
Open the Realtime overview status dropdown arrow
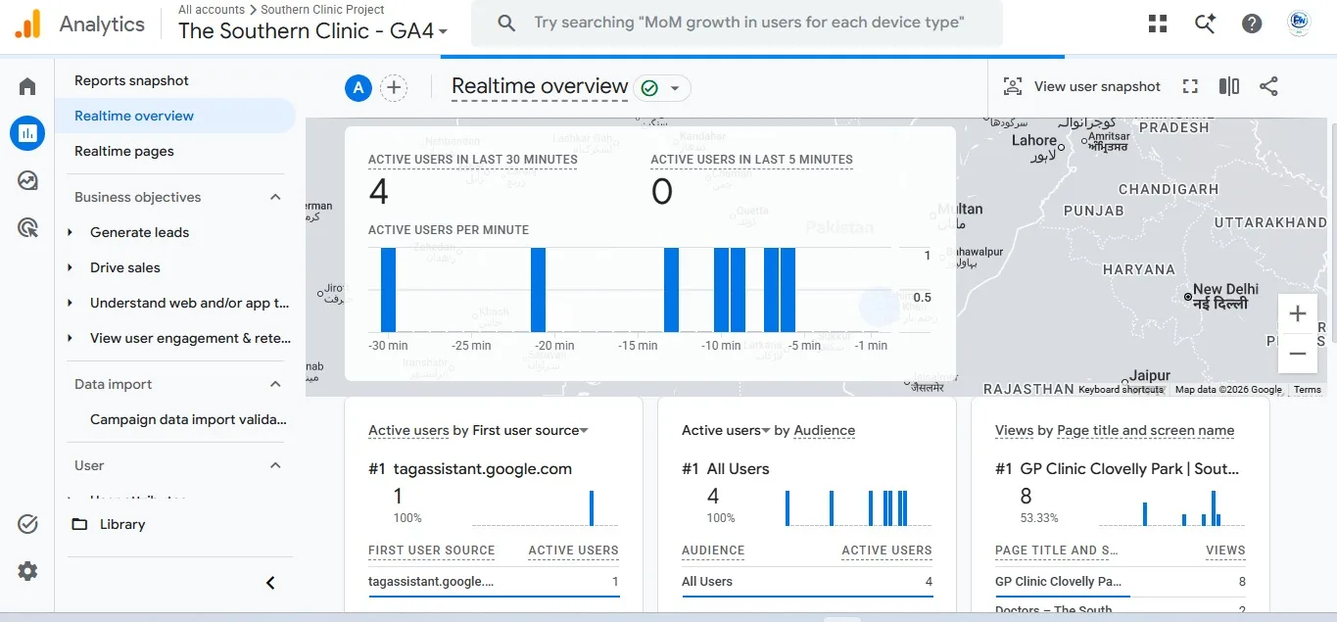[675, 88]
